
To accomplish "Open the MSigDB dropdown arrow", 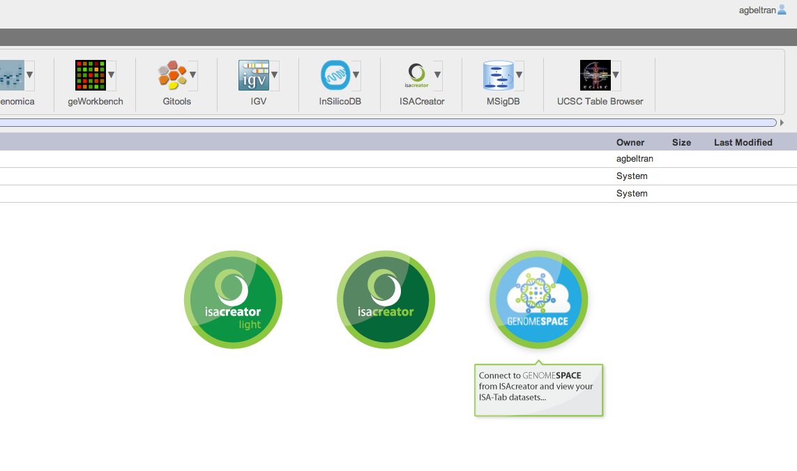I will 519,75.
